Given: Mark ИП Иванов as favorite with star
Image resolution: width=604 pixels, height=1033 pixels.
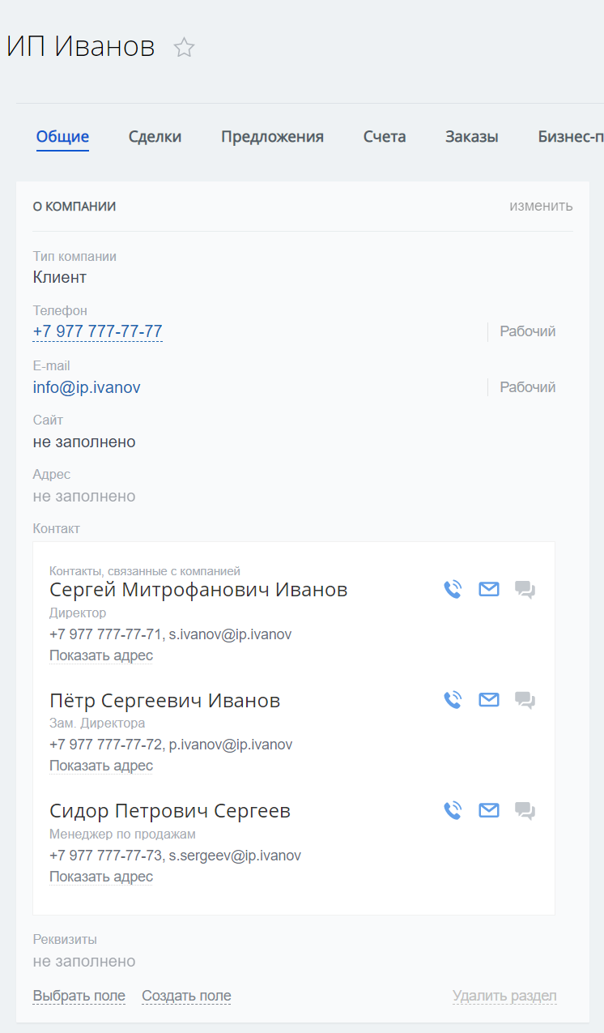Looking at the screenshot, I should (185, 48).
